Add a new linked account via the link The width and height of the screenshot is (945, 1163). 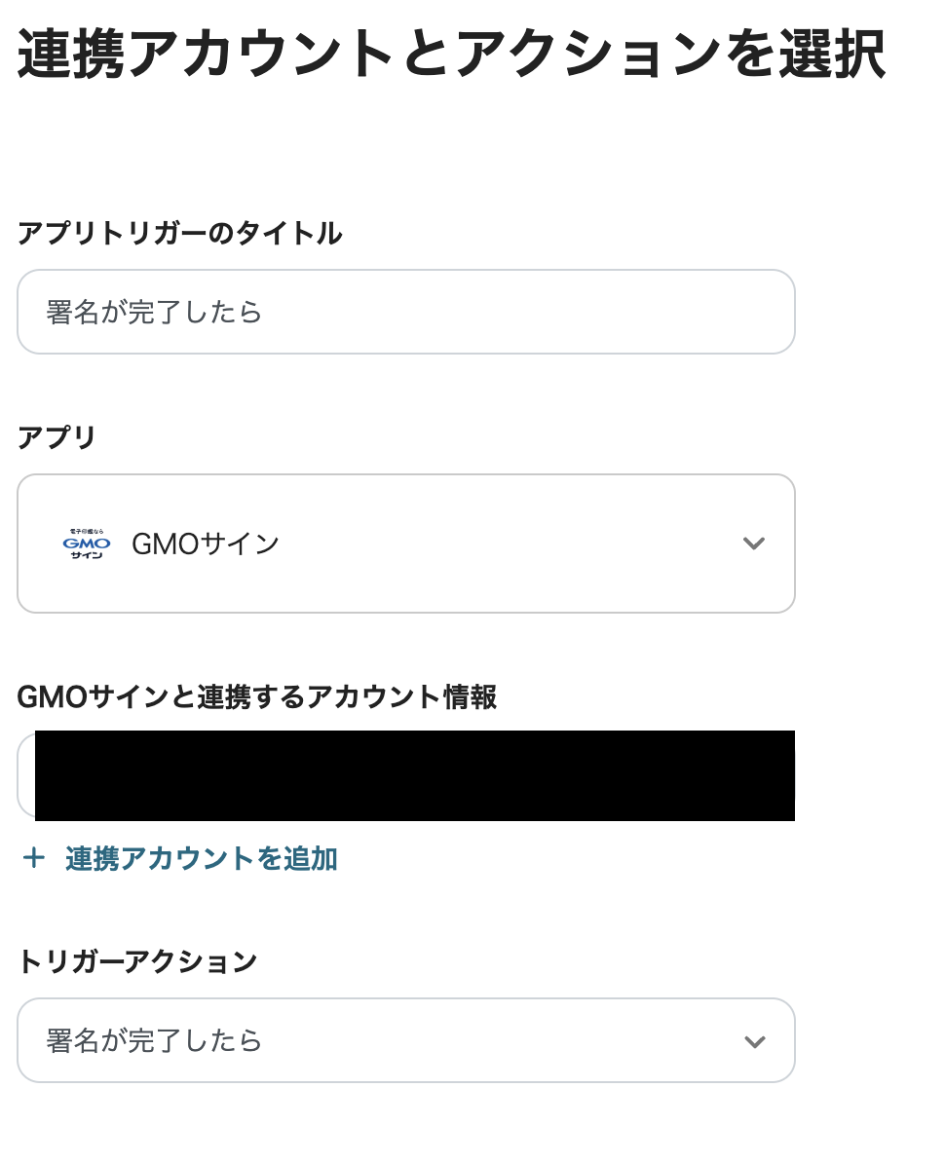pyautogui.click(x=199, y=859)
